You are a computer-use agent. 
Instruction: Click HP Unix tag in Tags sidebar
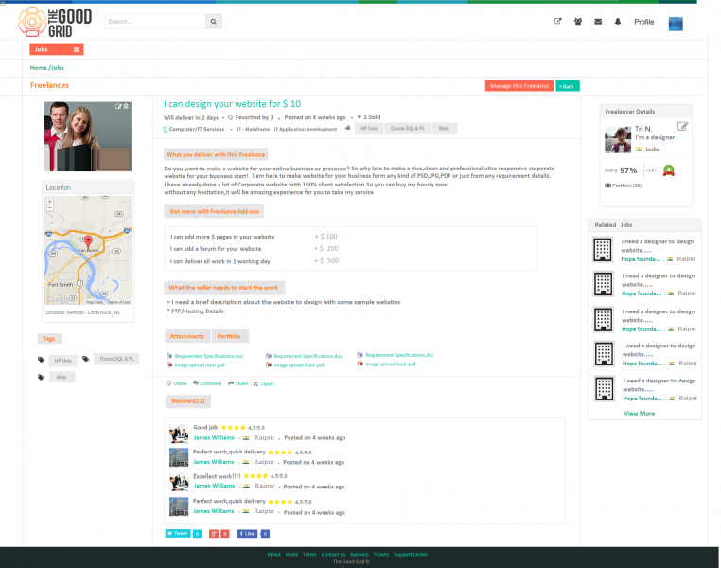[x=63, y=361]
